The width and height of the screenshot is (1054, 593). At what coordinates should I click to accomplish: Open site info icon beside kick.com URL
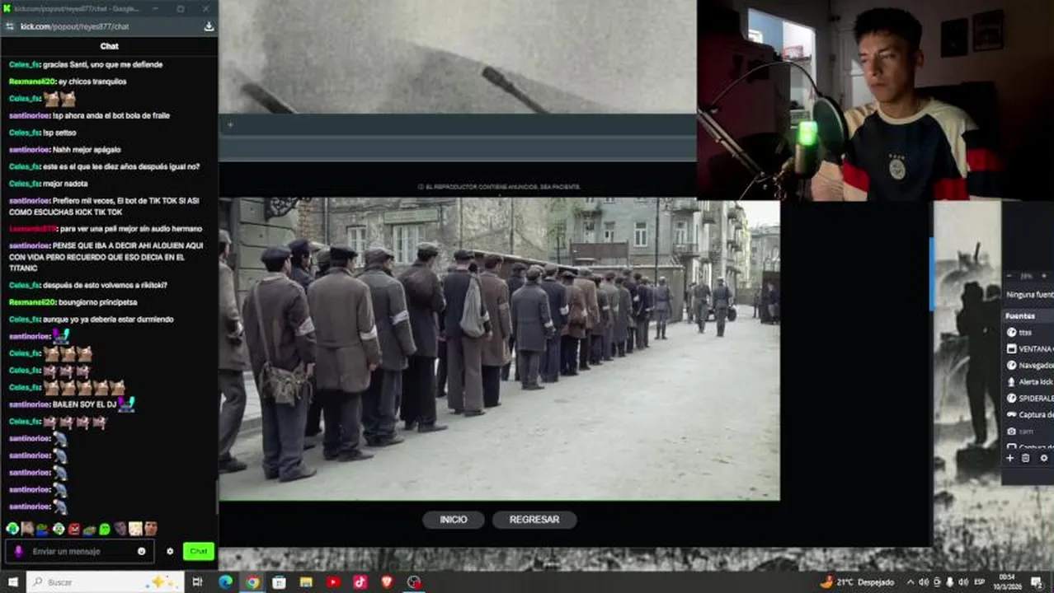(10, 26)
